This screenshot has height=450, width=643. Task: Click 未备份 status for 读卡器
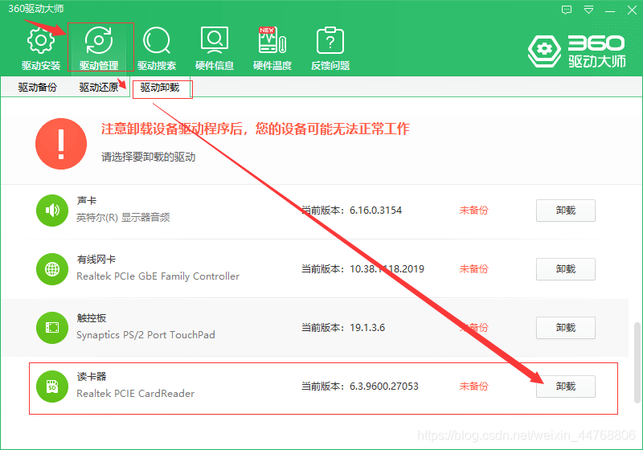tap(473, 386)
